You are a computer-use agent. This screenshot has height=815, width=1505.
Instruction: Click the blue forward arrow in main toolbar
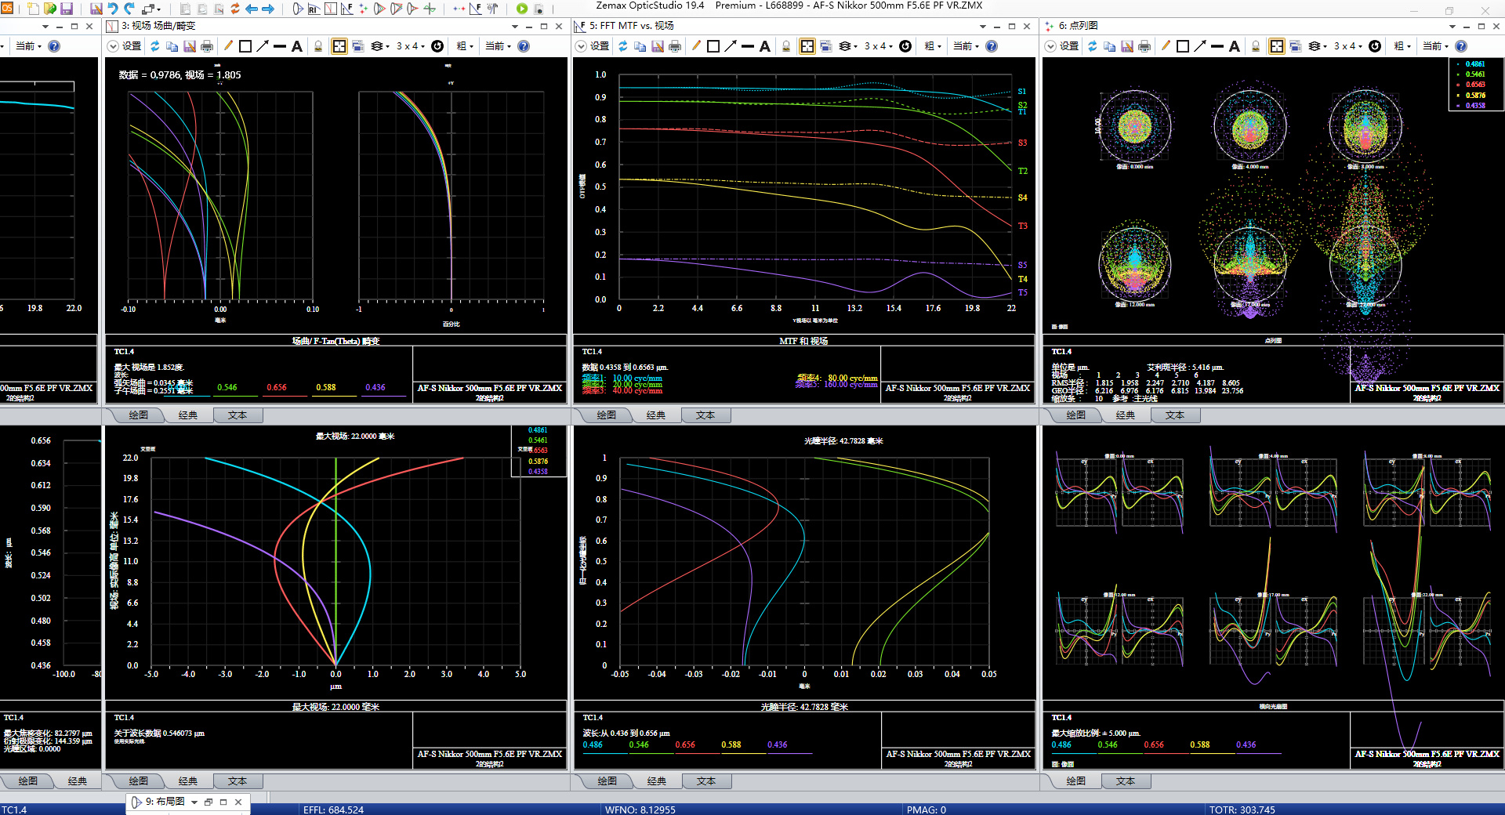(268, 9)
